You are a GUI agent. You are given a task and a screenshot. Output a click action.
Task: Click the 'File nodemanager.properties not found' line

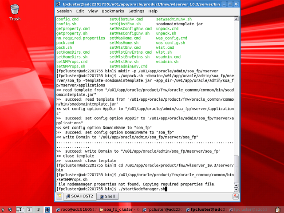[136, 184]
